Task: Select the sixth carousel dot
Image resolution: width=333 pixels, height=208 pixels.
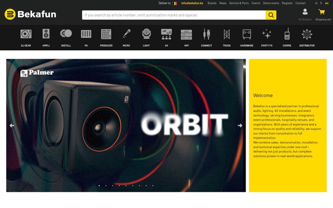Action: coord(133,186)
